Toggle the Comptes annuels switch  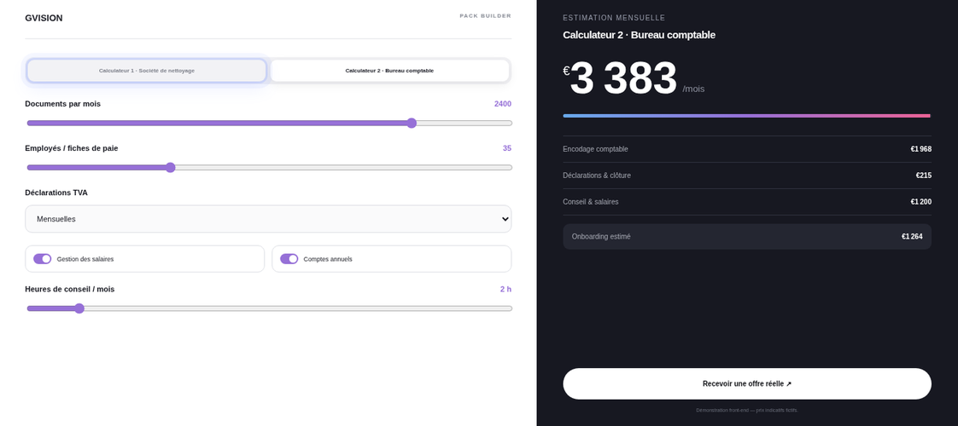pyautogui.click(x=289, y=259)
